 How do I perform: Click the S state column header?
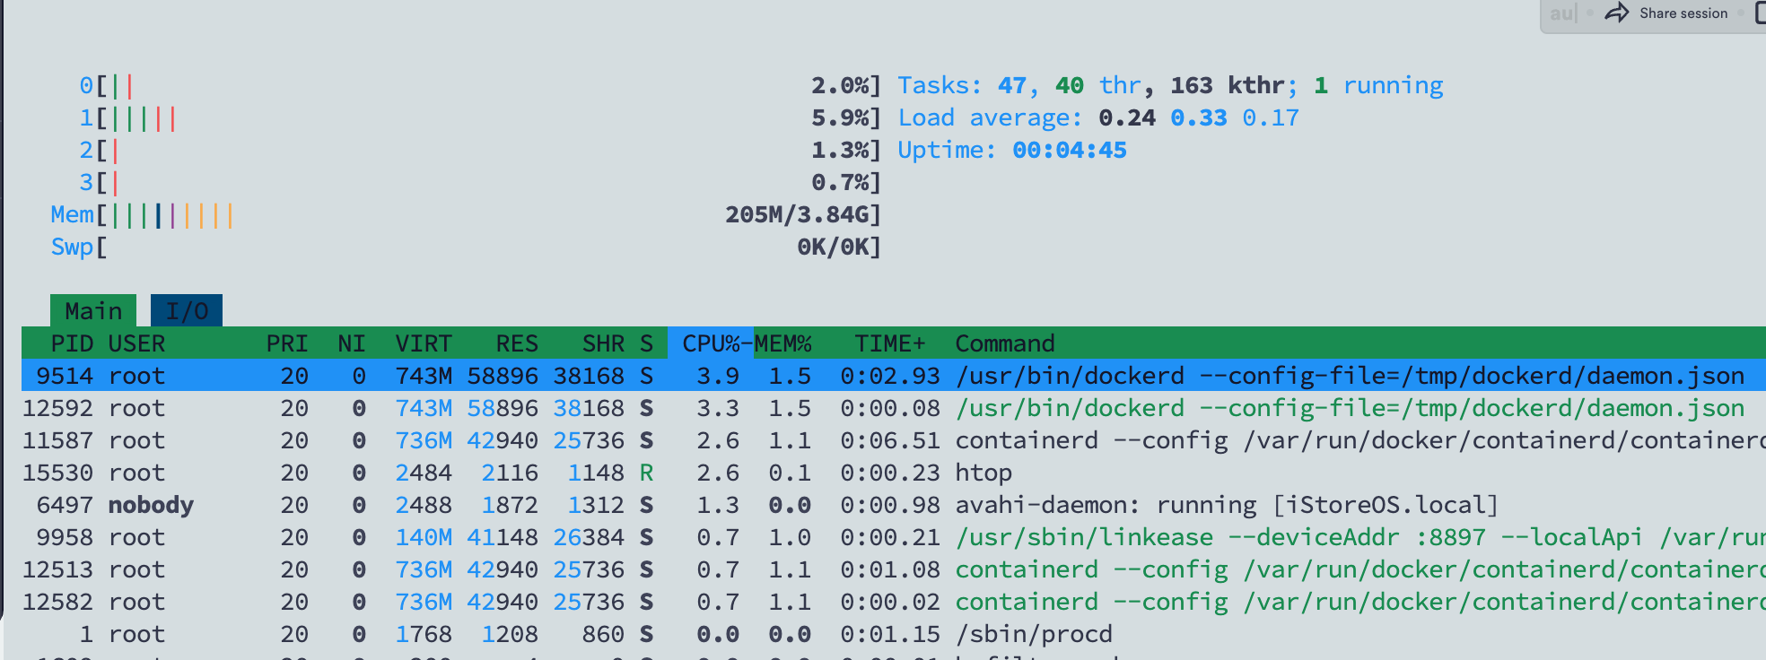646,343
